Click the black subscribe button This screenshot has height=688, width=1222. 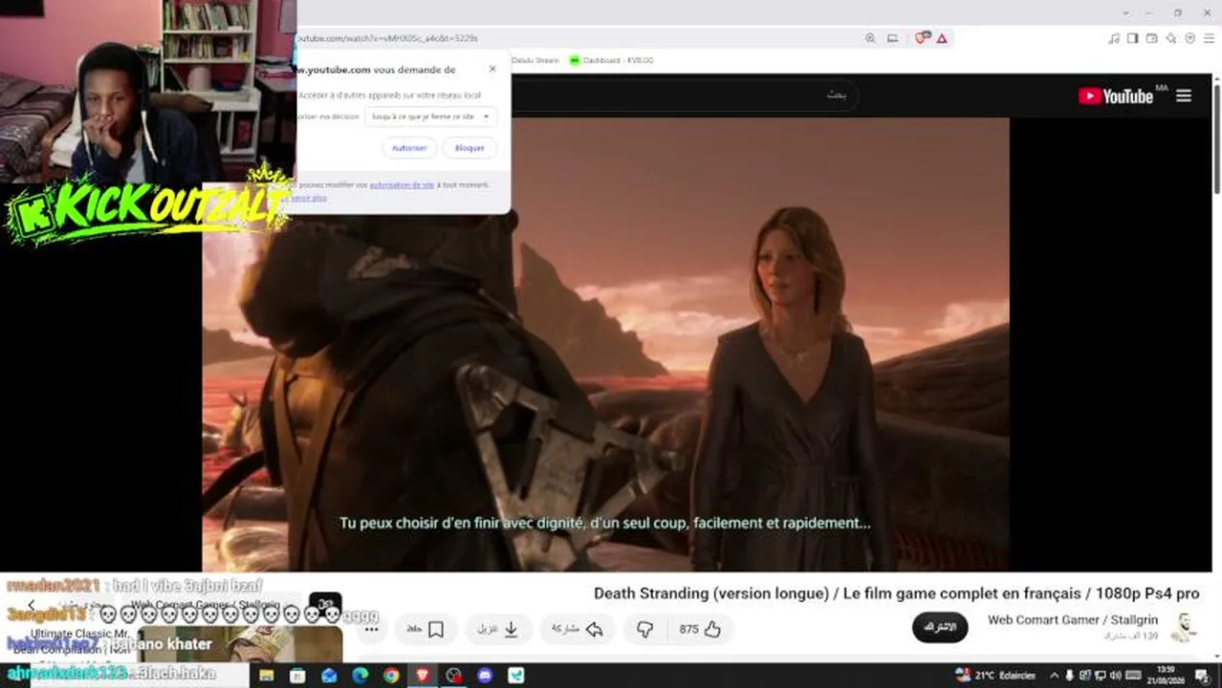click(940, 627)
